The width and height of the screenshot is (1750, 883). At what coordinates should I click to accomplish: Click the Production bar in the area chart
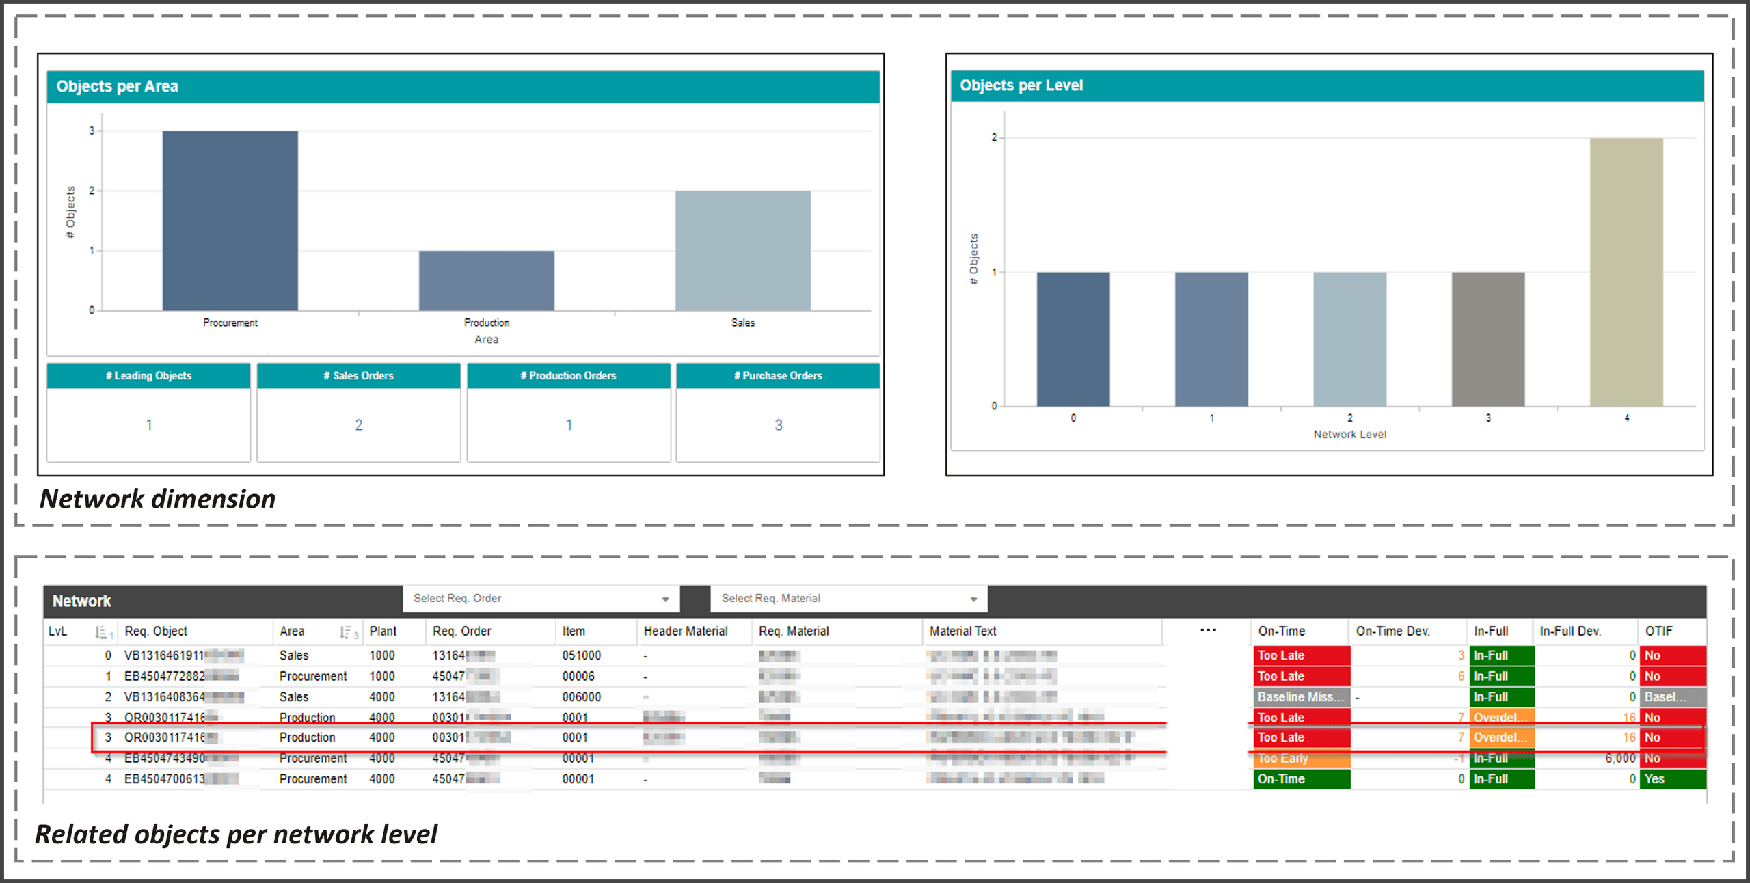point(486,280)
